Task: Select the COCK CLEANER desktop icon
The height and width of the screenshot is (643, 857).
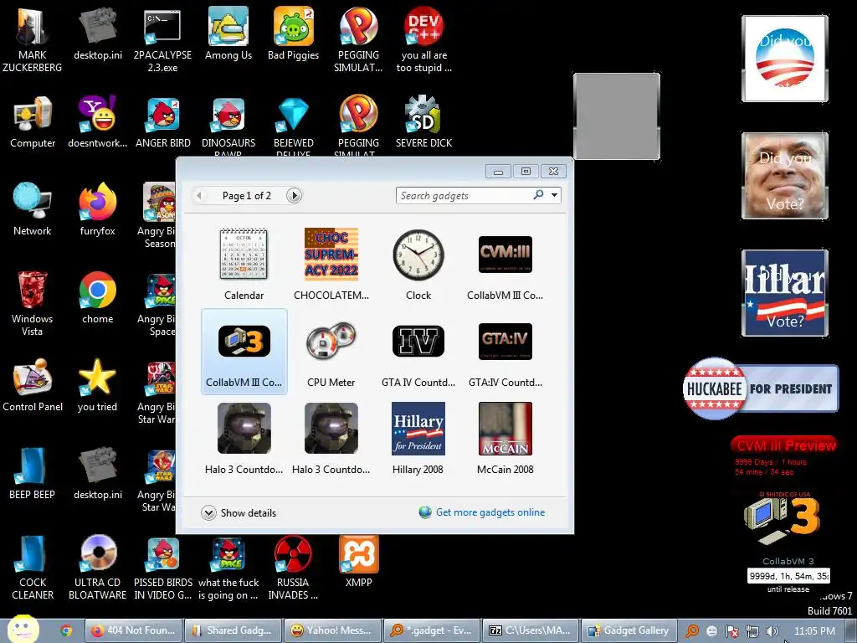Action: tap(33, 568)
